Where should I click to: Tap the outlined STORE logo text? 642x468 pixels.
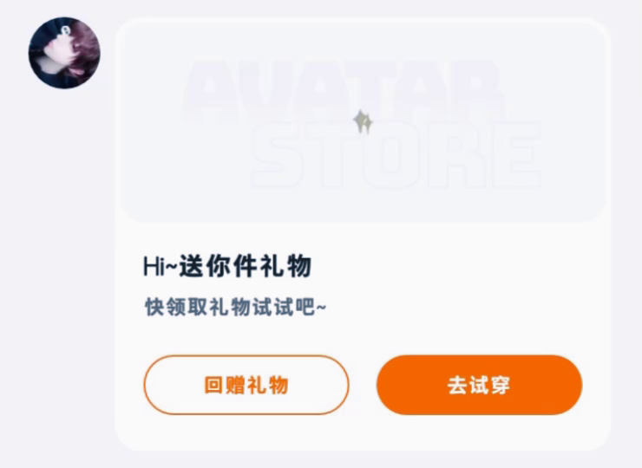point(396,154)
